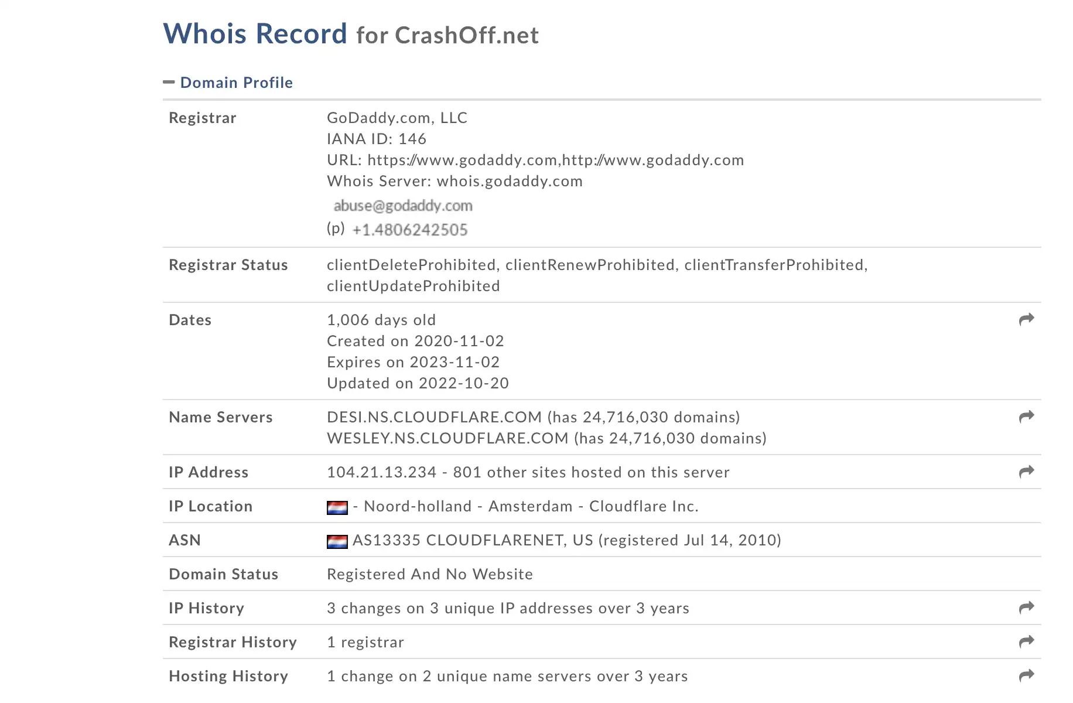Collapse the Domain Profile section via minus icon

click(169, 82)
